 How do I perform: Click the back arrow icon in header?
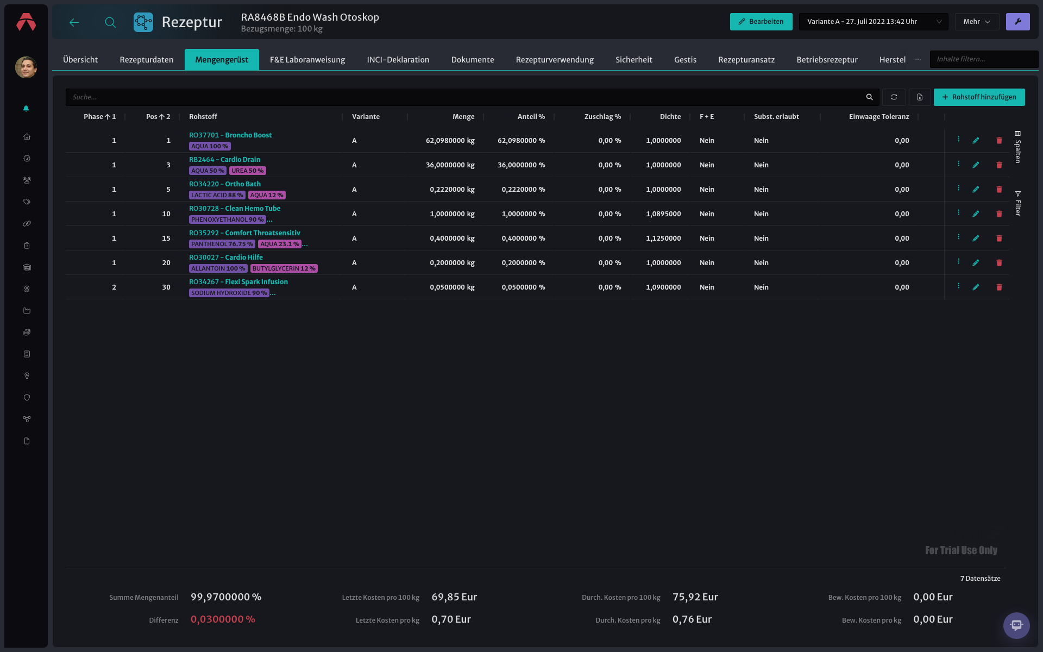pyautogui.click(x=74, y=22)
